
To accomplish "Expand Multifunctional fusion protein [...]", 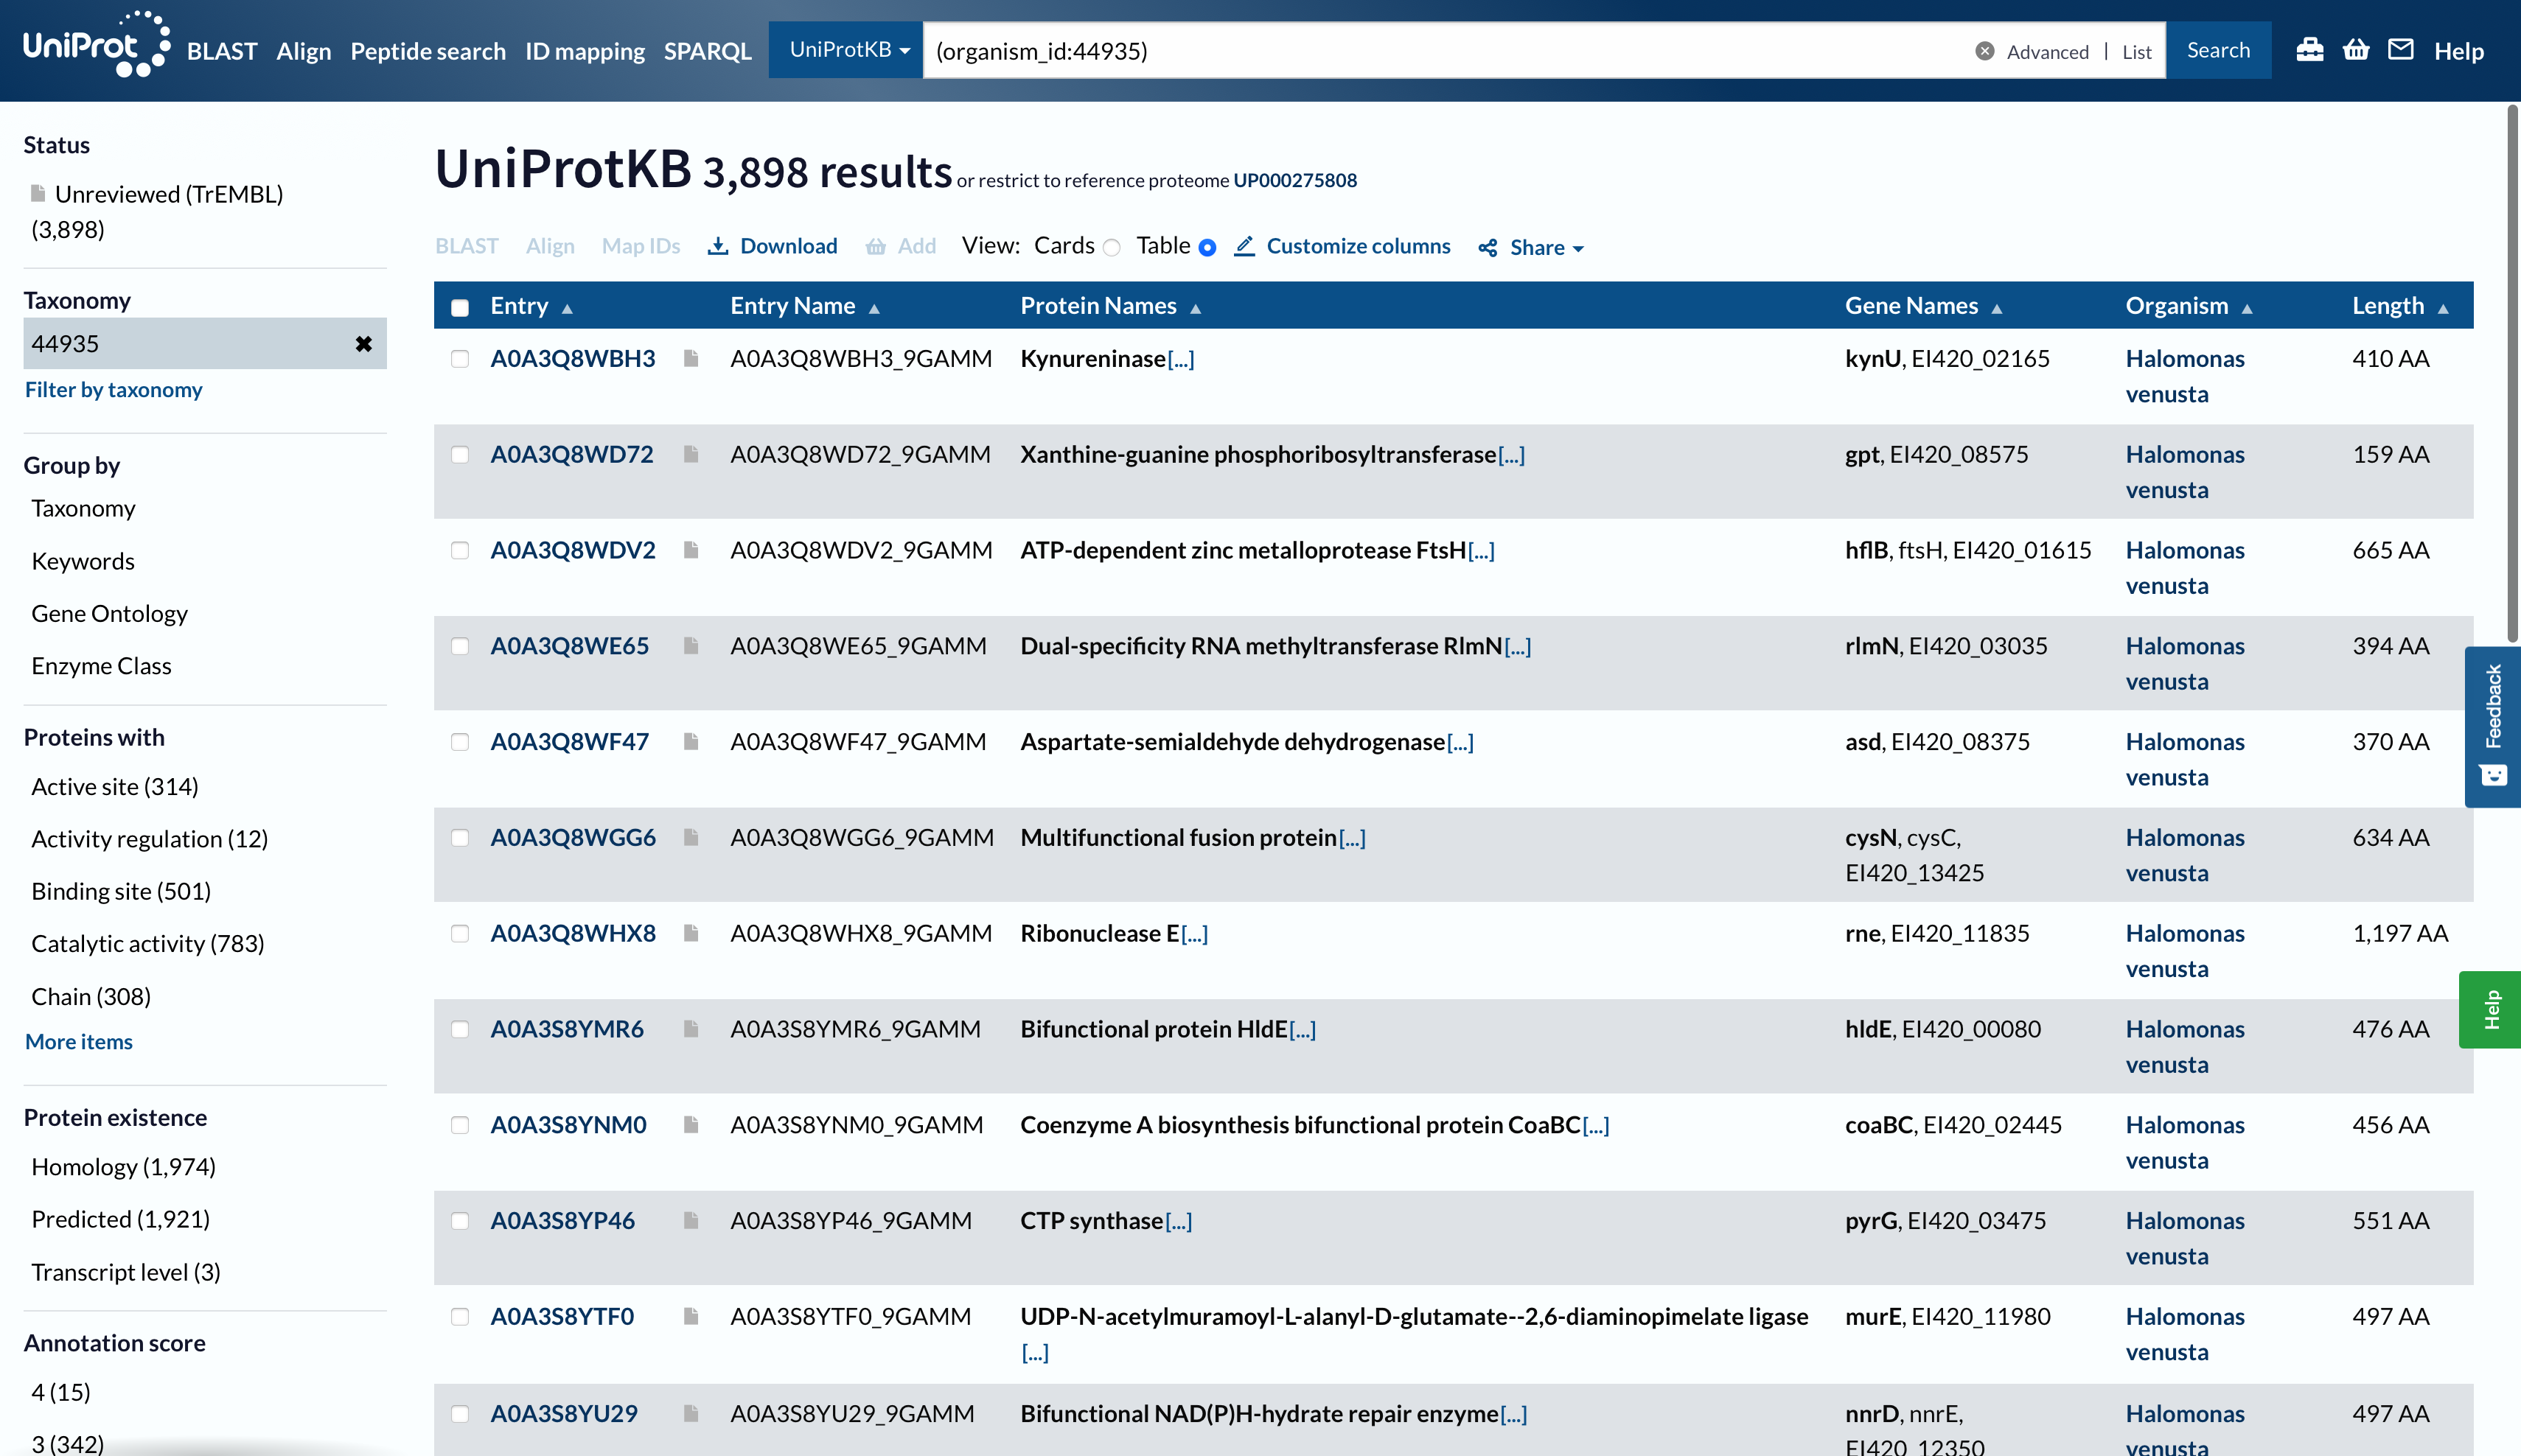I will pyautogui.click(x=1353, y=837).
